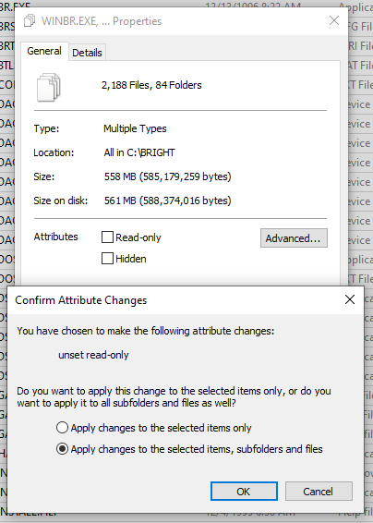Click the multiple files icon beside file count

tap(49, 88)
